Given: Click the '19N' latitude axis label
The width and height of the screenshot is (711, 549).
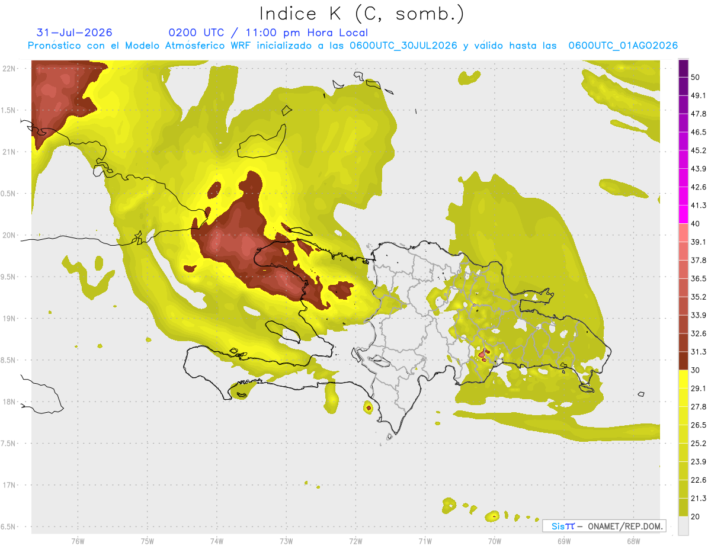Looking at the screenshot, I should pyautogui.click(x=8, y=319).
